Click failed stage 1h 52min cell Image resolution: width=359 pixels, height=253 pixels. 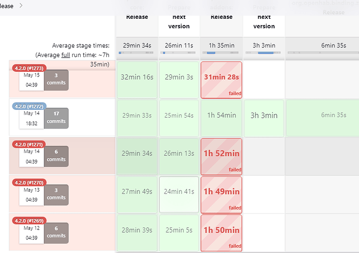tap(221, 156)
